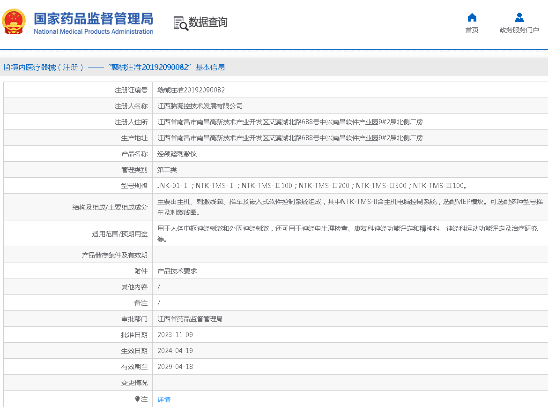Screen dimensions: 548x407
Task: Click the 国家药品监督管理局 site title
Action: pyautogui.click(x=93, y=19)
